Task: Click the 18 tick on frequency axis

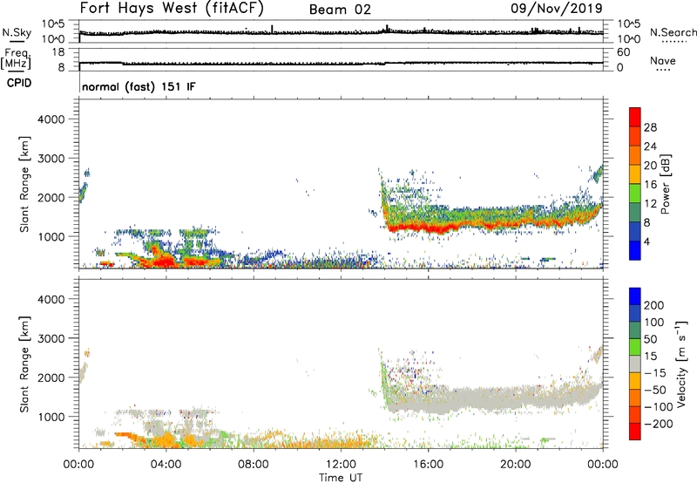Action: coord(58,52)
